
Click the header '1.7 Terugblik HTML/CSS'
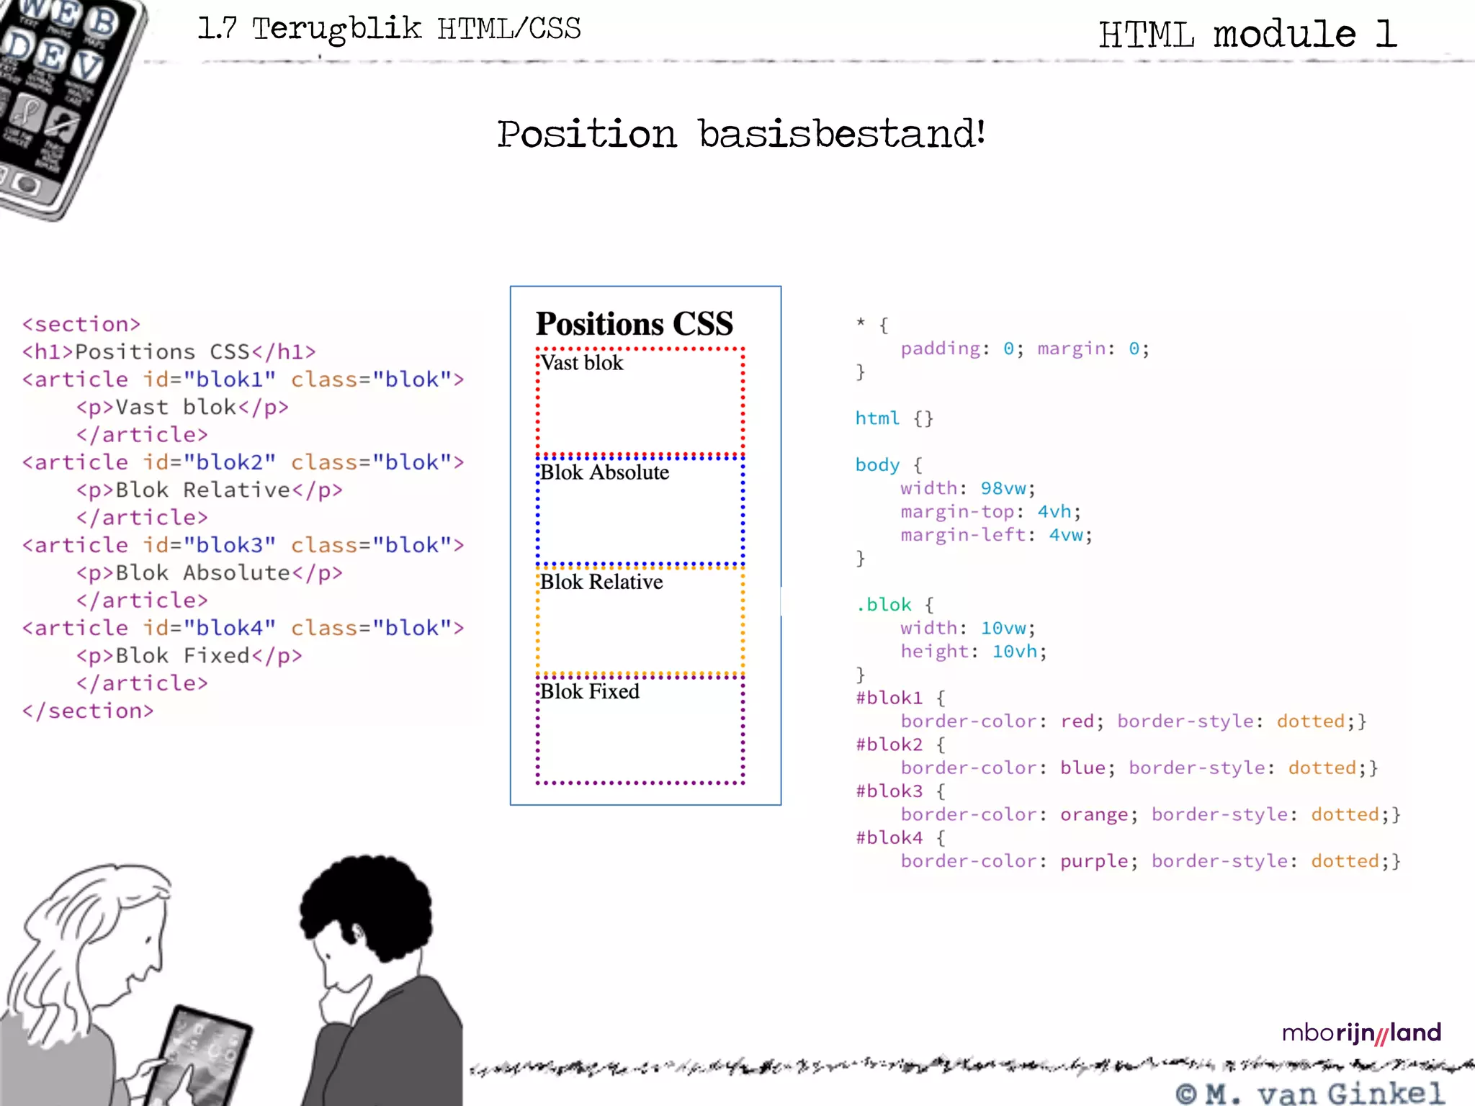[389, 29]
